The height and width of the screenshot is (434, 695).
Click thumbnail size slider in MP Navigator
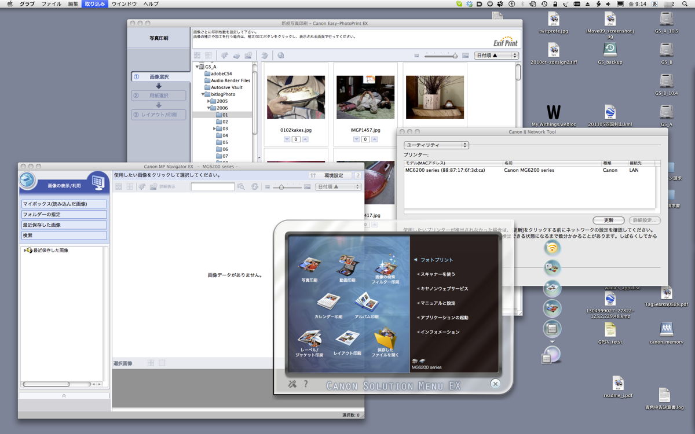288,187
